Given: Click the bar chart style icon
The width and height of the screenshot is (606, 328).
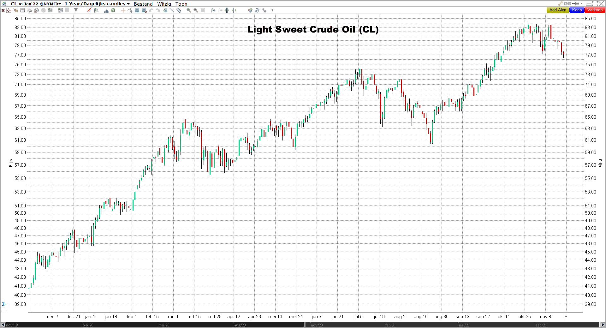Looking at the screenshot, I should point(96,10).
